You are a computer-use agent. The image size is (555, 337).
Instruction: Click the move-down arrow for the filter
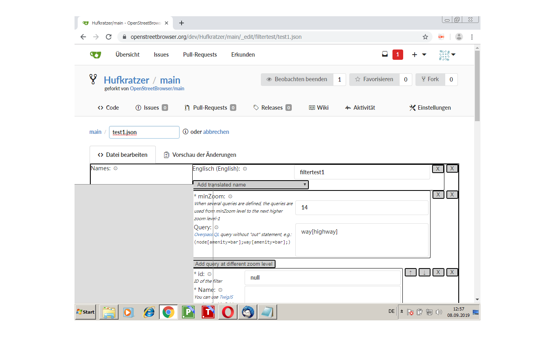tap(424, 272)
